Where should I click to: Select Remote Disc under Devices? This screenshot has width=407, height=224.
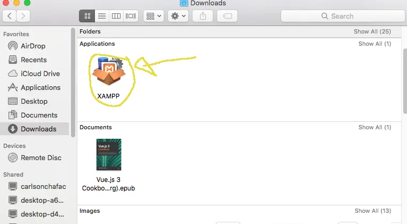41,157
